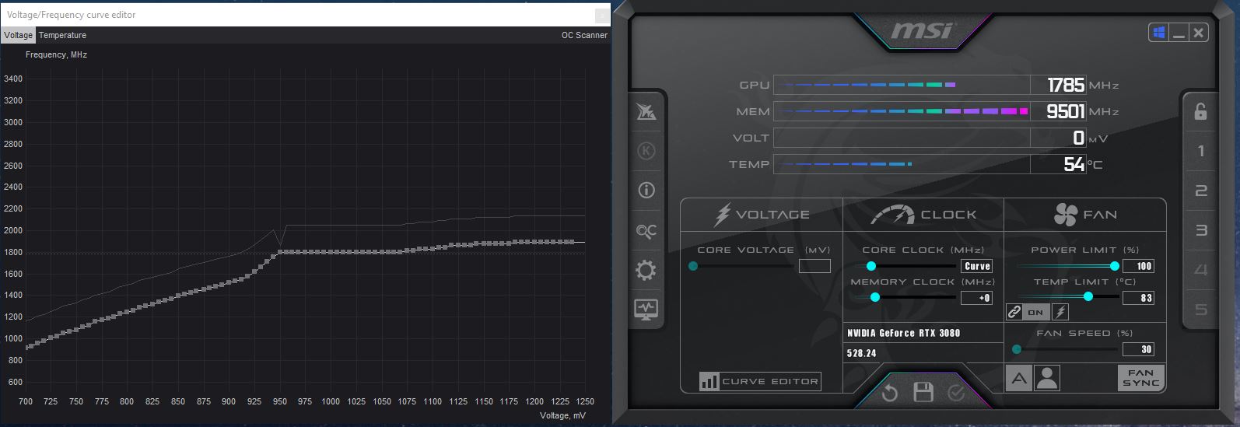Click the profile lock icon

coord(1200,111)
